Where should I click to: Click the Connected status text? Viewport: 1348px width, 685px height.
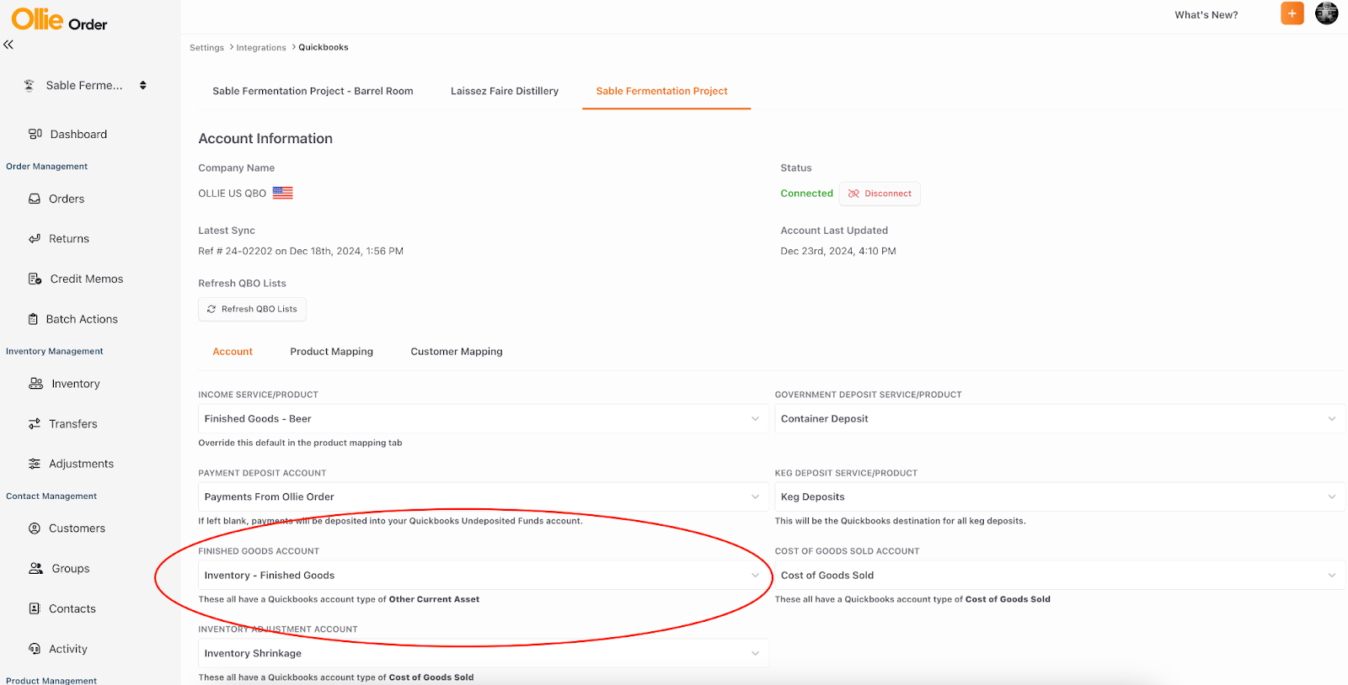coord(806,194)
